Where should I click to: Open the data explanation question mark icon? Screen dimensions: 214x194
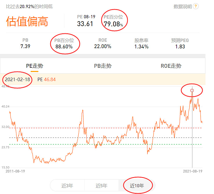tap(196, 6)
